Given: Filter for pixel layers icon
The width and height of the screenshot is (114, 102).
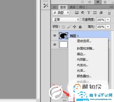Looking at the screenshot, I should coord(77,13).
